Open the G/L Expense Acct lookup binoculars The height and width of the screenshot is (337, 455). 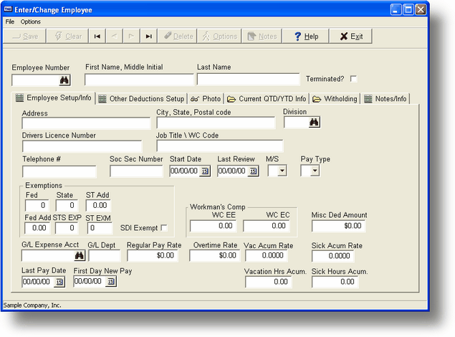tap(80, 255)
